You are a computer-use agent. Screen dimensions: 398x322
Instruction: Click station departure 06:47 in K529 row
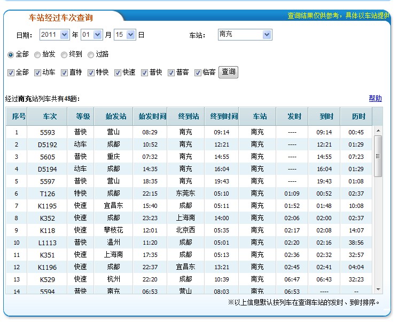click(292, 279)
